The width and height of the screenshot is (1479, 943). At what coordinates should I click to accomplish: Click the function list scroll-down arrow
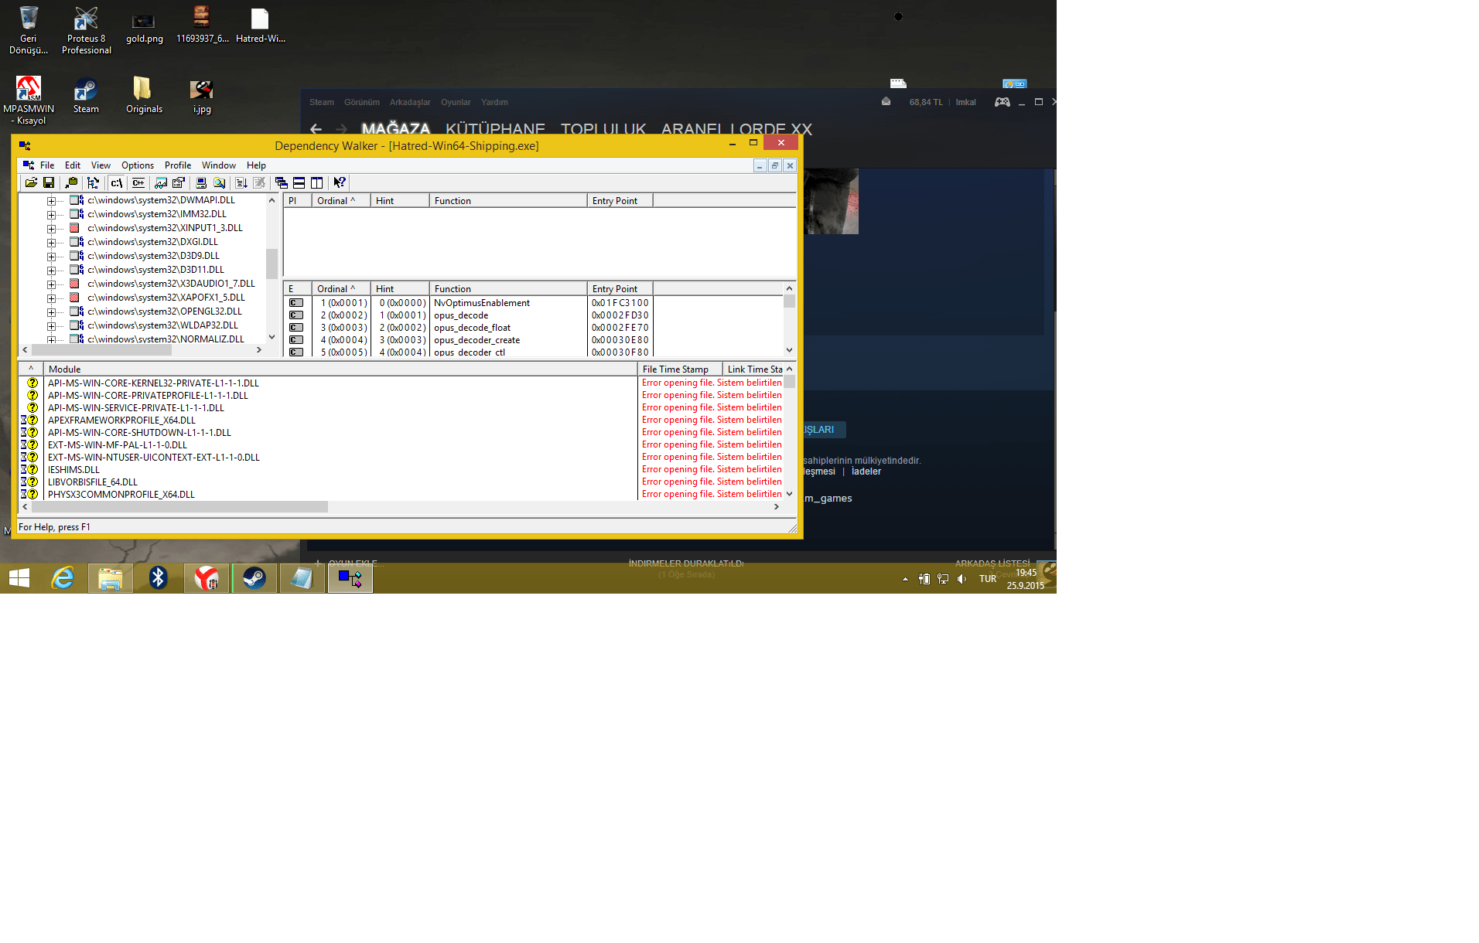pyautogui.click(x=789, y=350)
